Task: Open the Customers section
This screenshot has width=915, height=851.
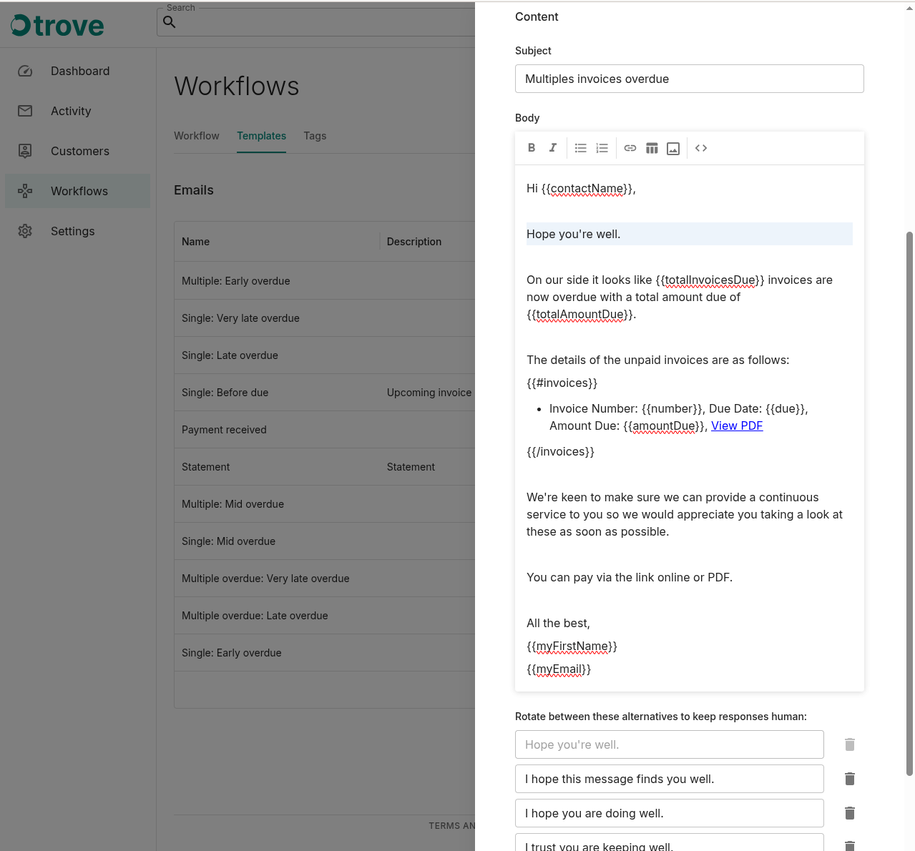Action: pyautogui.click(x=79, y=151)
